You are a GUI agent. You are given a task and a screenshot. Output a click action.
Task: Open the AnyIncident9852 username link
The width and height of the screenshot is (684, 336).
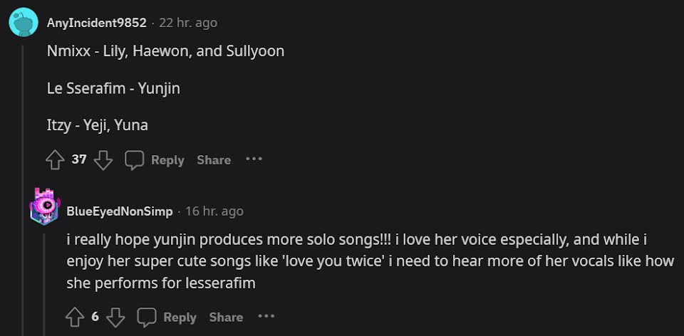pos(96,23)
